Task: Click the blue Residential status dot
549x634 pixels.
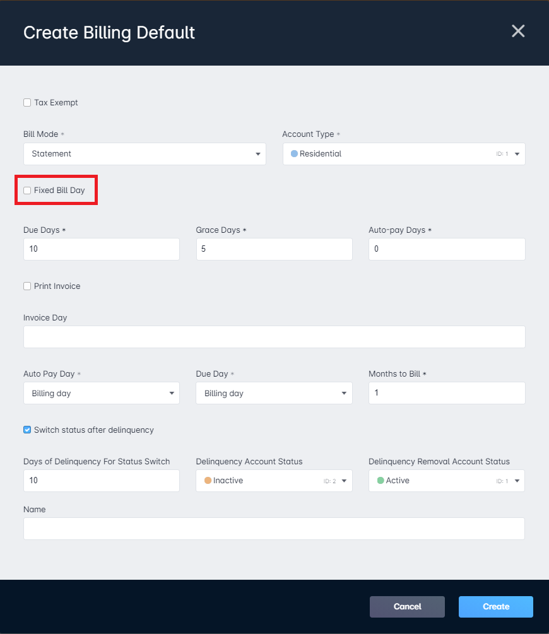Action: tap(292, 153)
